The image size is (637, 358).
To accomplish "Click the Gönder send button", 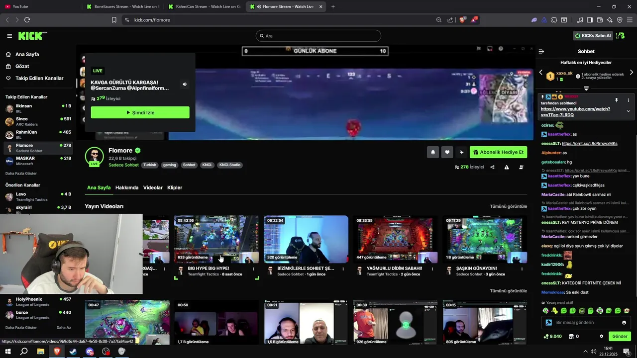I will [620, 337].
